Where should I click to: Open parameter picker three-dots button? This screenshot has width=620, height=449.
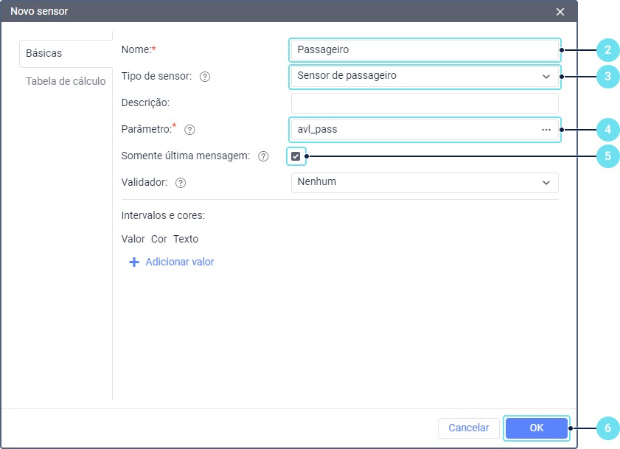pos(546,129)
